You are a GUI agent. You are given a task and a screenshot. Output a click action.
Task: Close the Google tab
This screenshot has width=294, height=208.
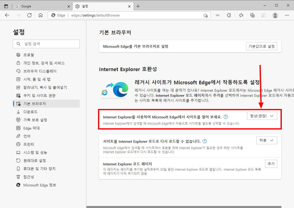click(x=69, y=6)
